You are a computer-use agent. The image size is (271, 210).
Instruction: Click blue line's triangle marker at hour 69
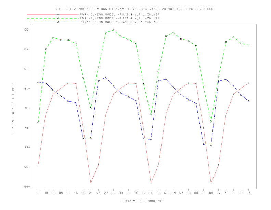[x=211, y=145]
